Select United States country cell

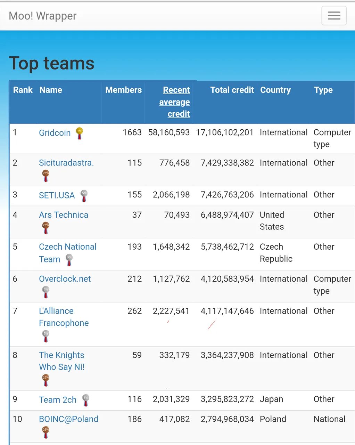pos(272,221)
